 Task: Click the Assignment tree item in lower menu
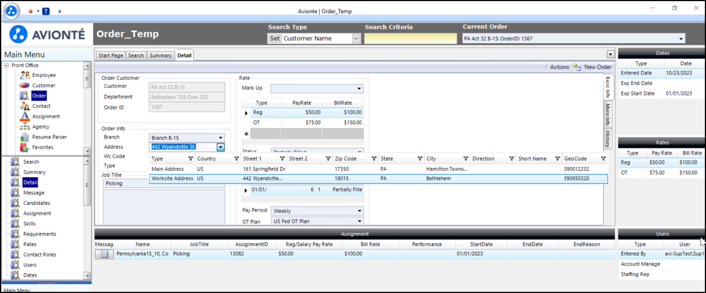(x=37, y=213)
